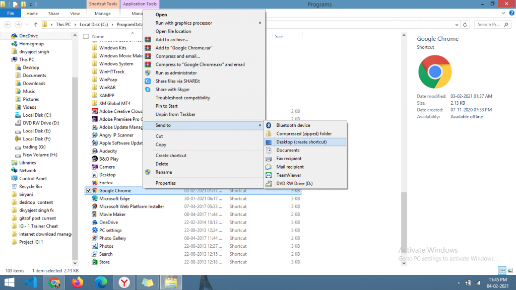This screenshot has width=516, height=290.
Task: Click the Google Chrome preview thumbnail
Action: (435, 71)
